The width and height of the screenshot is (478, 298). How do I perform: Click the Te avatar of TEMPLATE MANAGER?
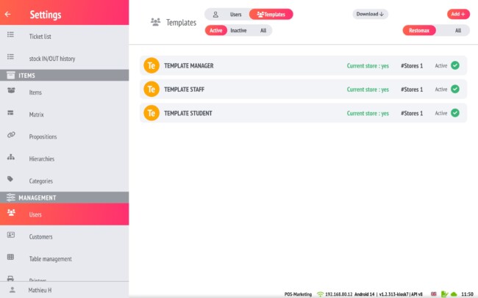point(151,65)
